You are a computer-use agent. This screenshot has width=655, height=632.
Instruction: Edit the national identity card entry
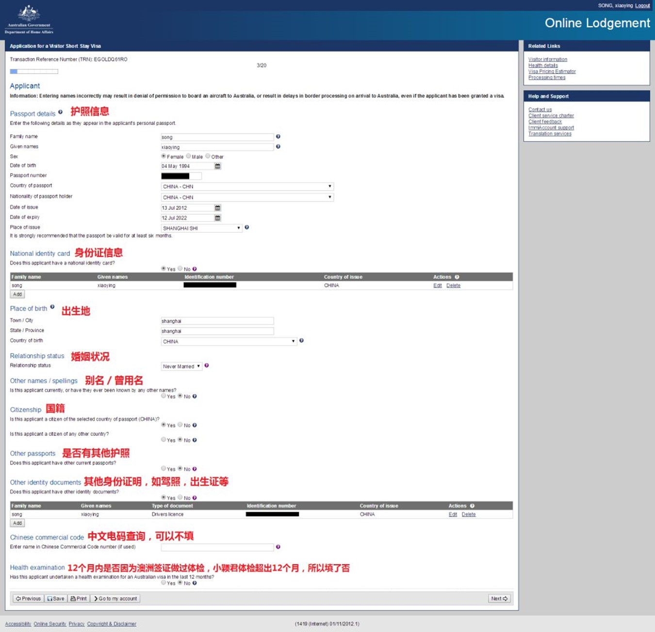[x=438, y=285]
